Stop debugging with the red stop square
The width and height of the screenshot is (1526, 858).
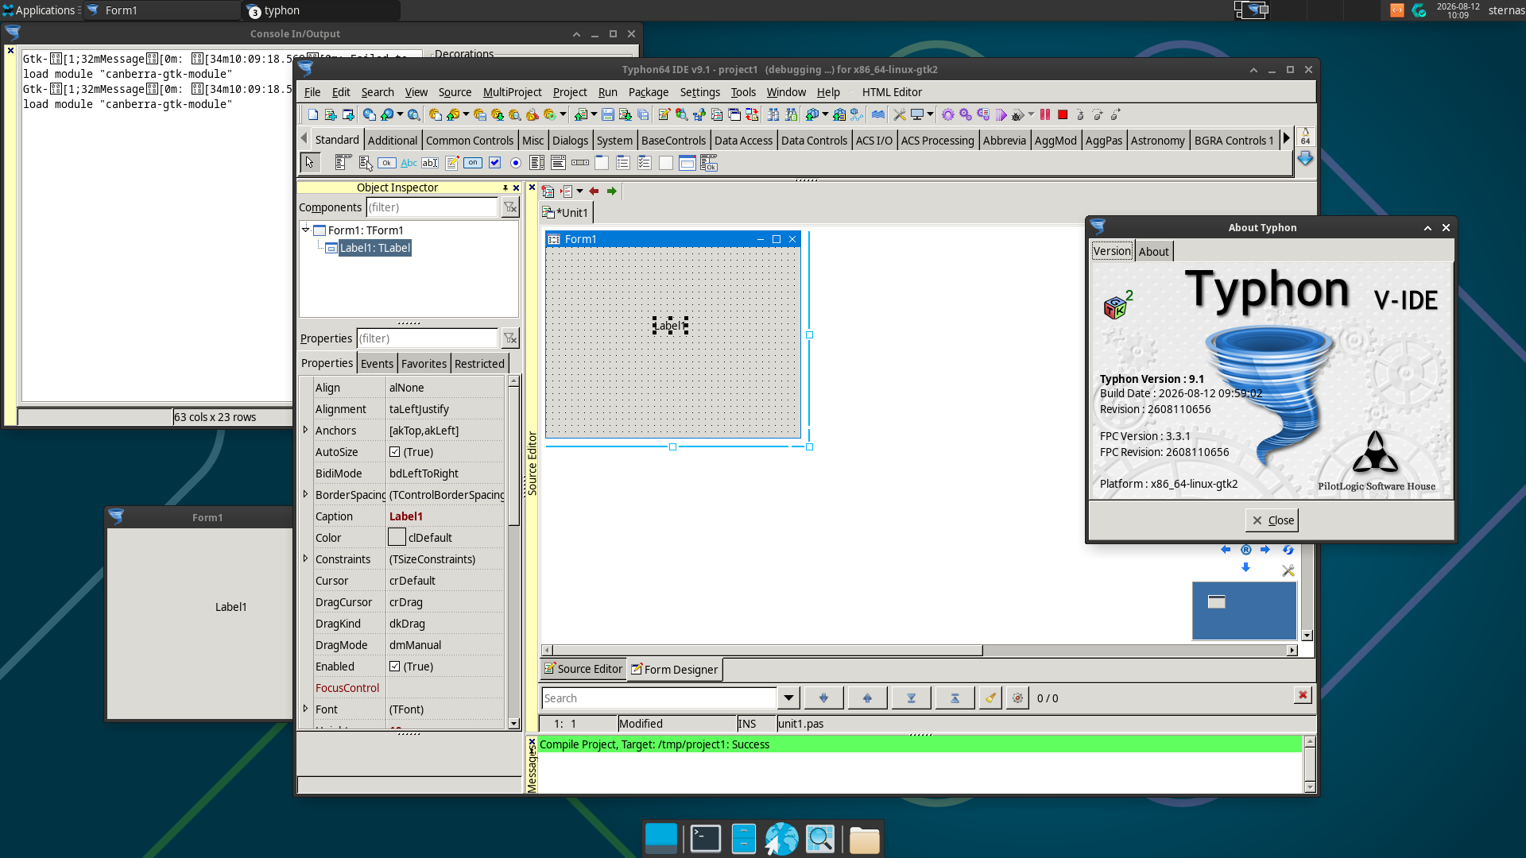1063,115
